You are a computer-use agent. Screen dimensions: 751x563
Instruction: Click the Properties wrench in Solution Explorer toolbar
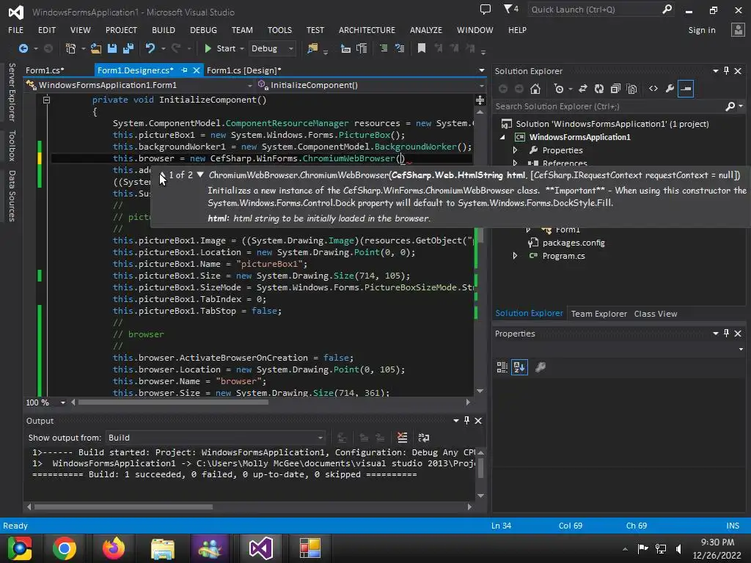(670, 89)
